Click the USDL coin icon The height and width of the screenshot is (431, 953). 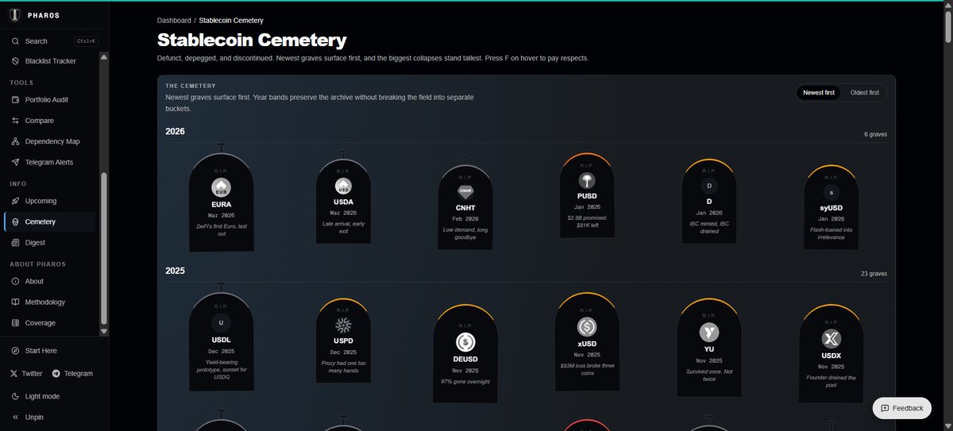(221, 322)
